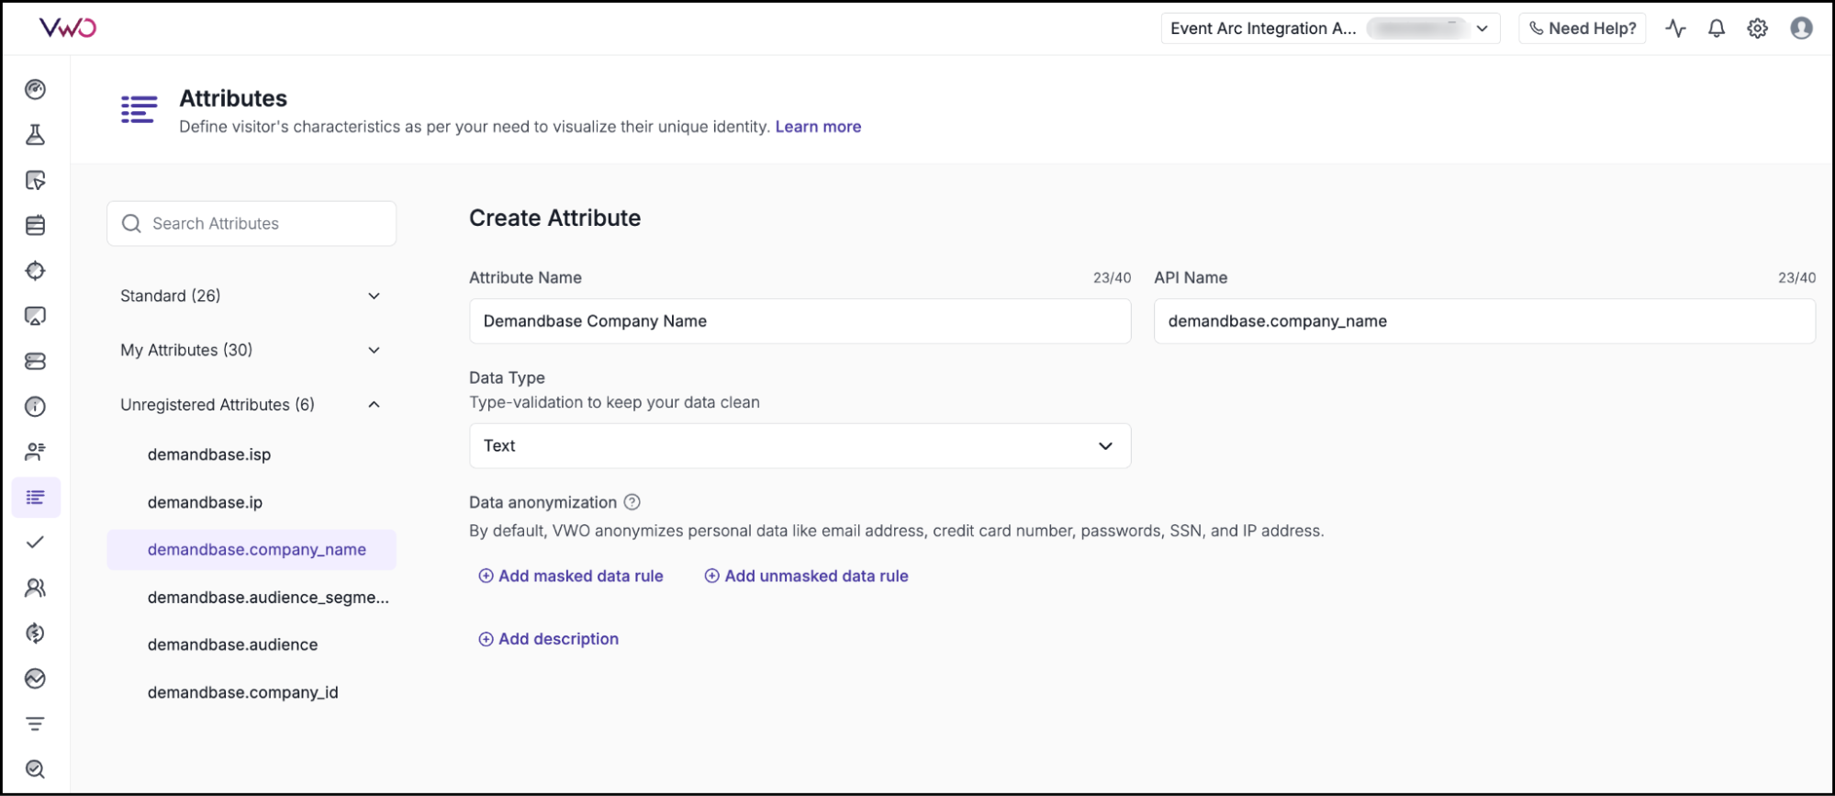The image size is (1835, 796).
Task: Open the info circle icon in sidebar
Action: [x=35, y=407]
